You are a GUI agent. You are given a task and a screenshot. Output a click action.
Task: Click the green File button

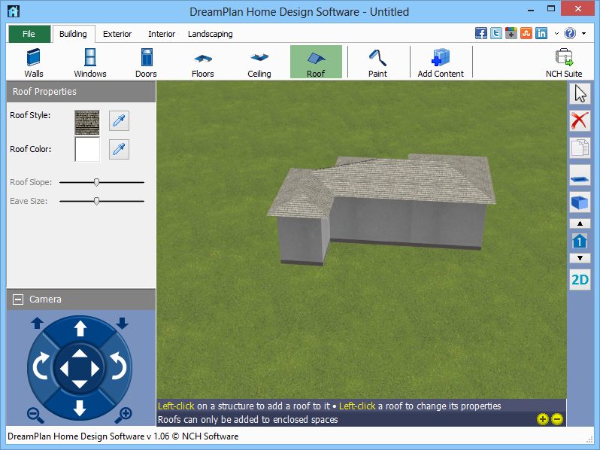29,34
